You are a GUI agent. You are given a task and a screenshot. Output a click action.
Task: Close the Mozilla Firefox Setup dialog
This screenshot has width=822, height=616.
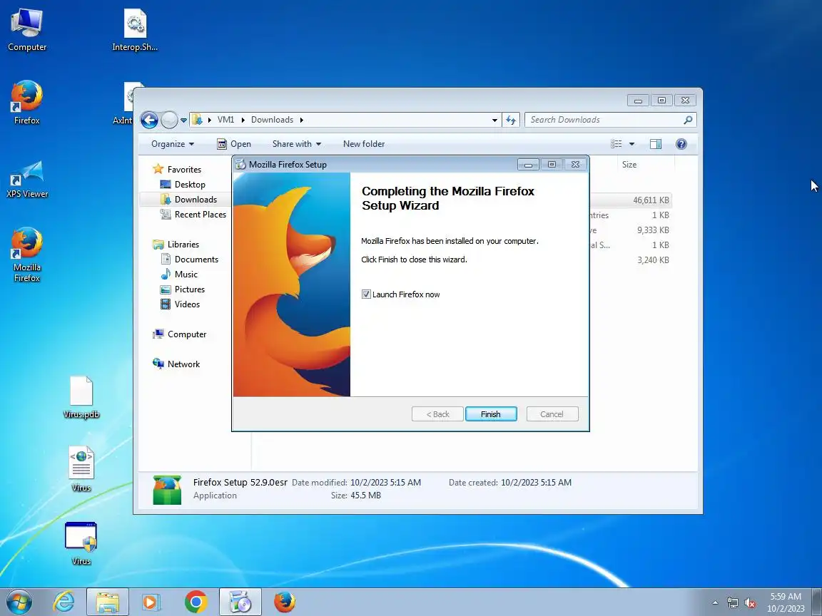[575, 165]
